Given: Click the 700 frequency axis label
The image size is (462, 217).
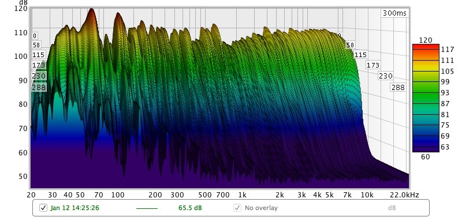Looking at the screenshot, I should click(x=223, y=195).
